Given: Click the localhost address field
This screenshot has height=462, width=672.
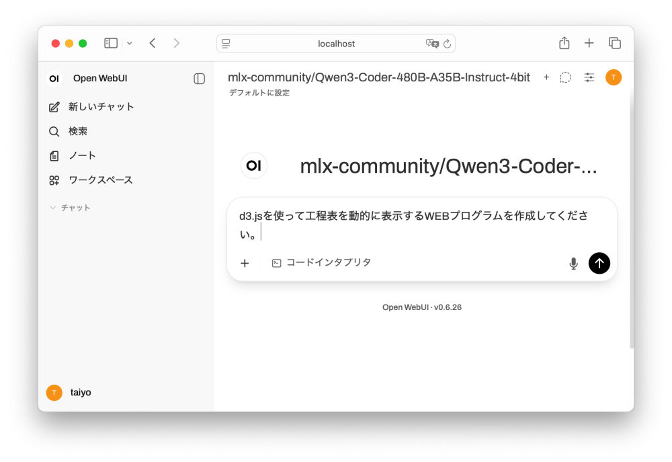Looking at the screenshot, I should 336,44.
